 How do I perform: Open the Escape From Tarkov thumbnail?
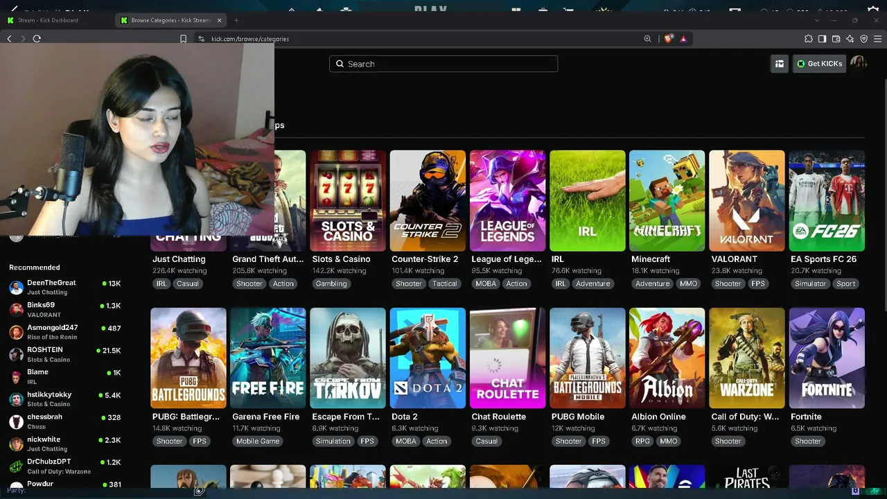click(348, 358)
